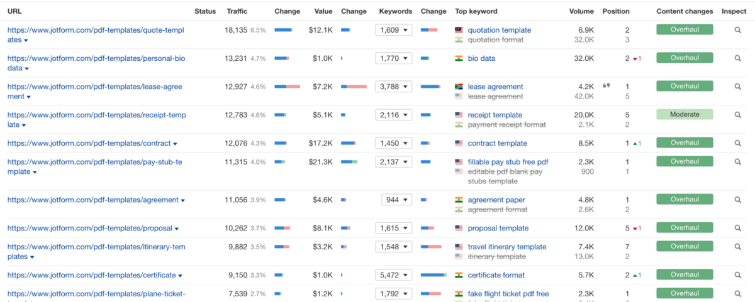755x302 pixels.
Task: Click the Content changes column header
Action: (685, 11)
